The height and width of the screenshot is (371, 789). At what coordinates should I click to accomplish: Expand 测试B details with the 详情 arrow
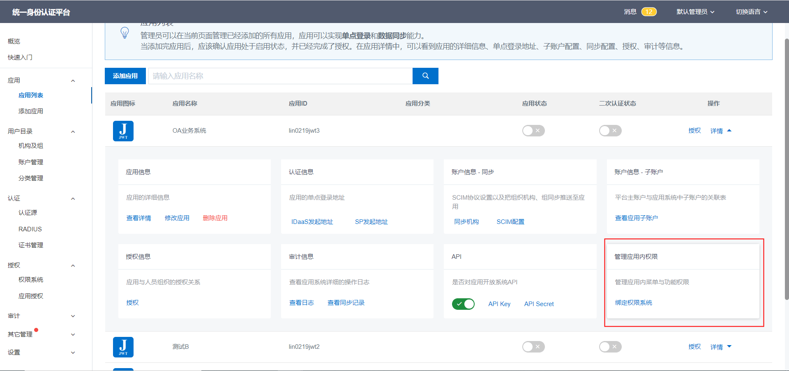[729, 347]
